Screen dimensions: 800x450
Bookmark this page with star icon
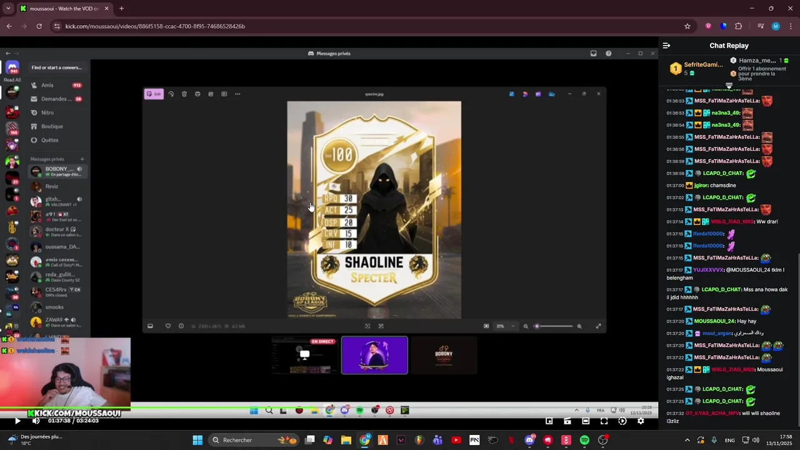tap(687, 26)
